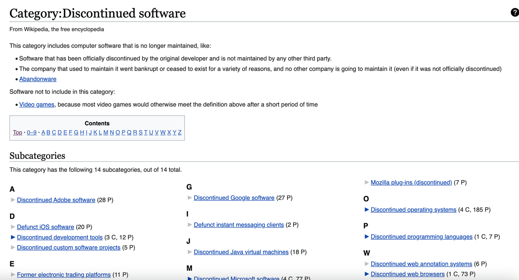This screenshot has width=519, height=280.
Task: Expand Discontinued web annotation systems arrow
Action: point(366,264)
